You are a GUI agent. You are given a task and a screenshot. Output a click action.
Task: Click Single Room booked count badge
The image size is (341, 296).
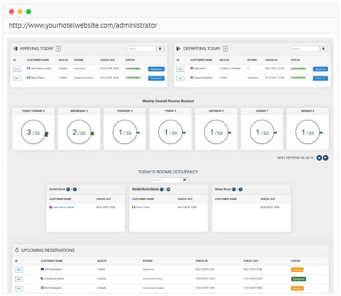234,190
